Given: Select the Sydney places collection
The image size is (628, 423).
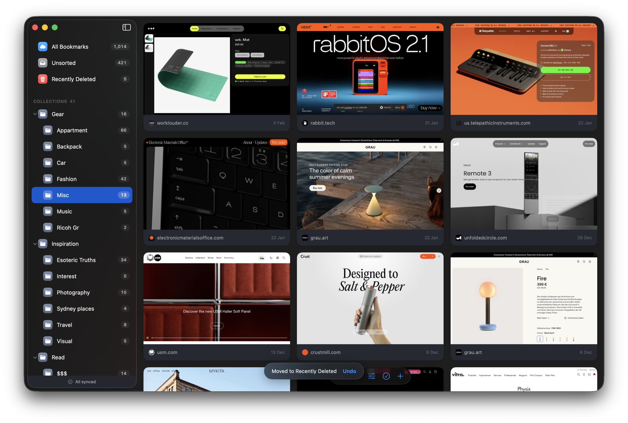Looking at the screenshot, I should (x=82, y=309).
